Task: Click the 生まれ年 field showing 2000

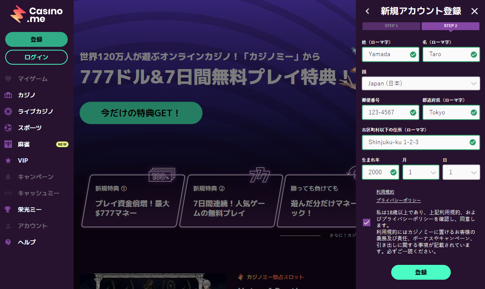Action: click(380, 172)
